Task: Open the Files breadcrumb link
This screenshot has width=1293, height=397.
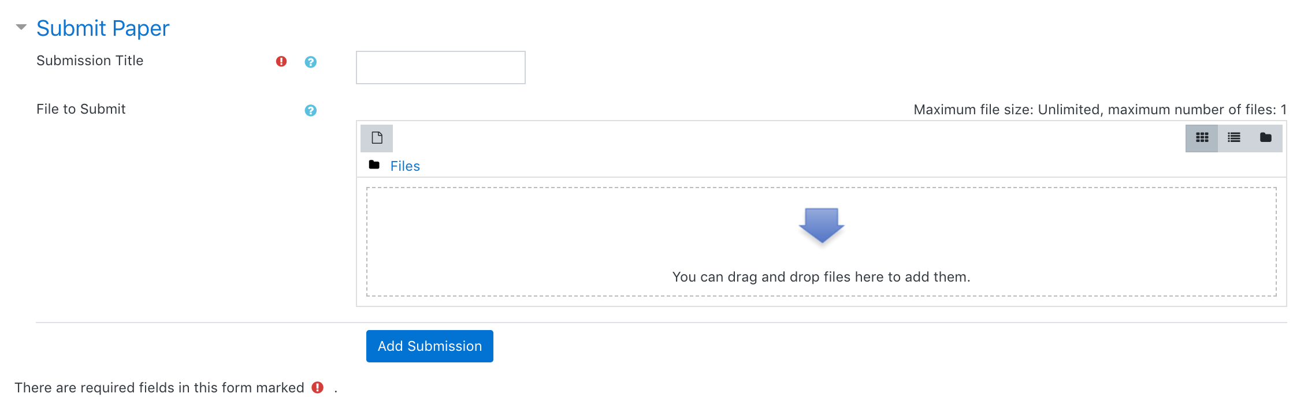Action: [x=405, y=166]
